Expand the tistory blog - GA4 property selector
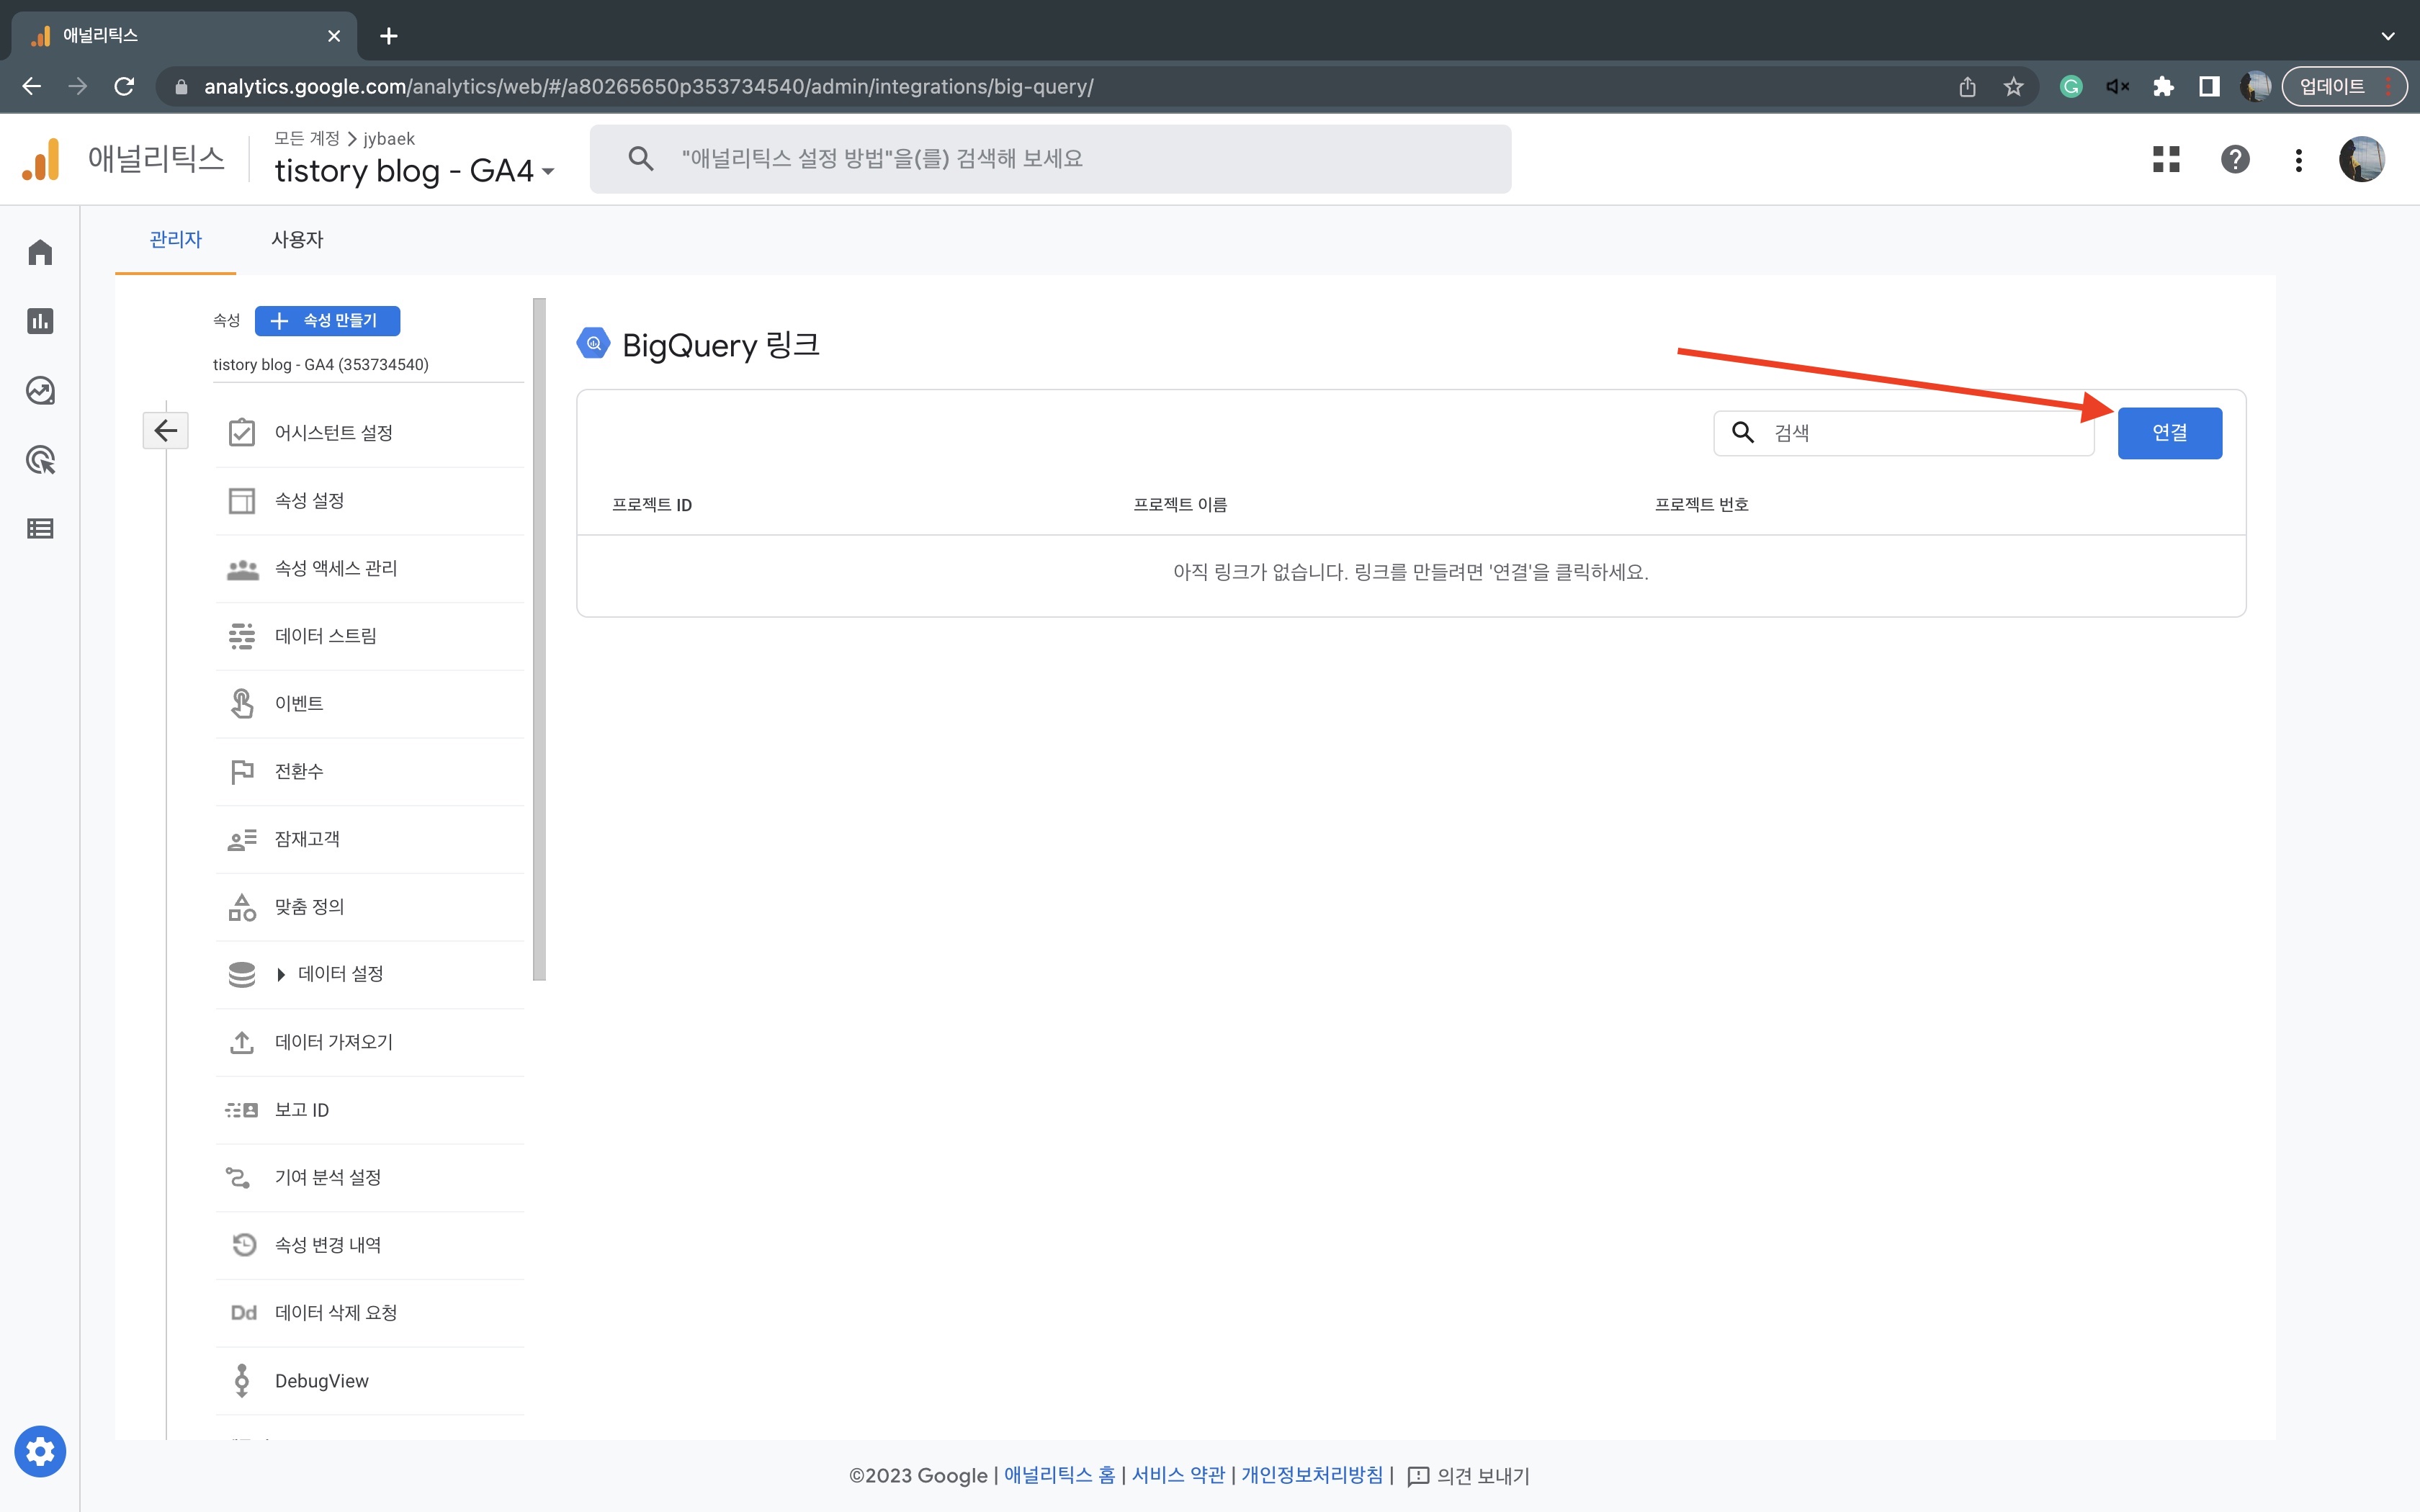Viewport: 2420px width, 1512px height. click(414, 171)
